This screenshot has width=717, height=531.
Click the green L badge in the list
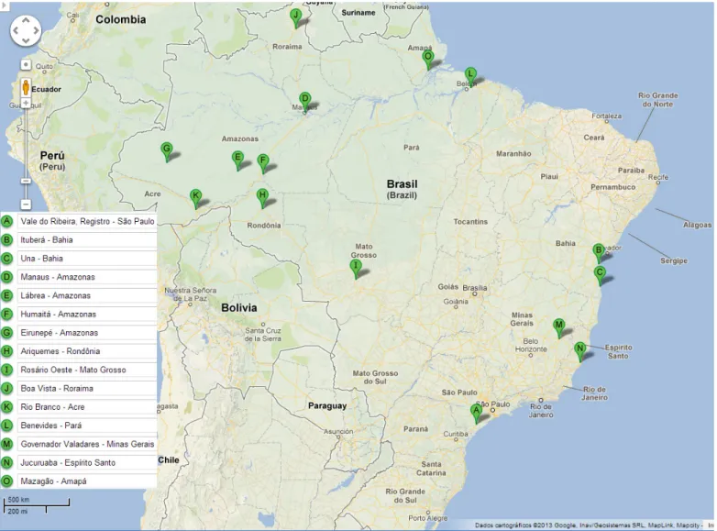pos(6,426)
